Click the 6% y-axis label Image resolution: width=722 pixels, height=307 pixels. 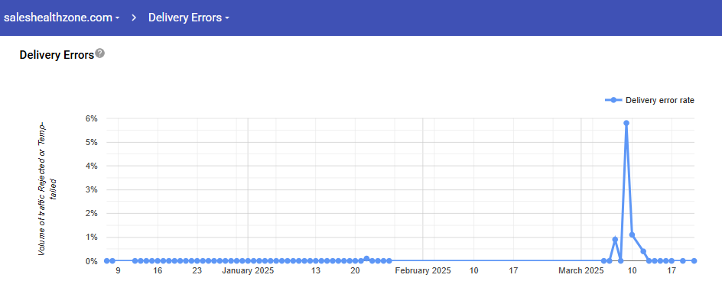point(92,118)
